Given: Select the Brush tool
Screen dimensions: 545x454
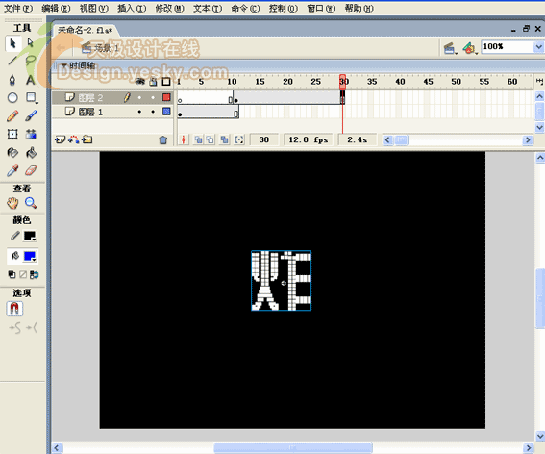Looking at the screenshot, I should point(31,115).
